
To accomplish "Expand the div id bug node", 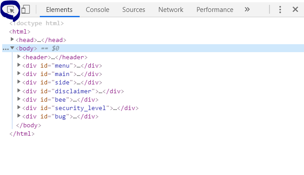I will [x=19, y=116].
